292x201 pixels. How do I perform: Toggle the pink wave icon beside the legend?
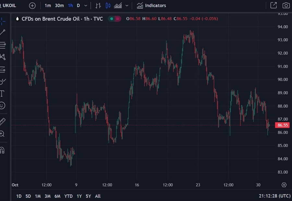(x=117, y=19)
